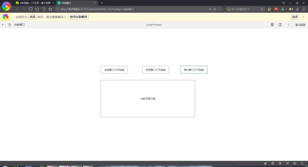Screen dimensions: 308x167
Task: Go forward to next page
Action: (24, 9)
